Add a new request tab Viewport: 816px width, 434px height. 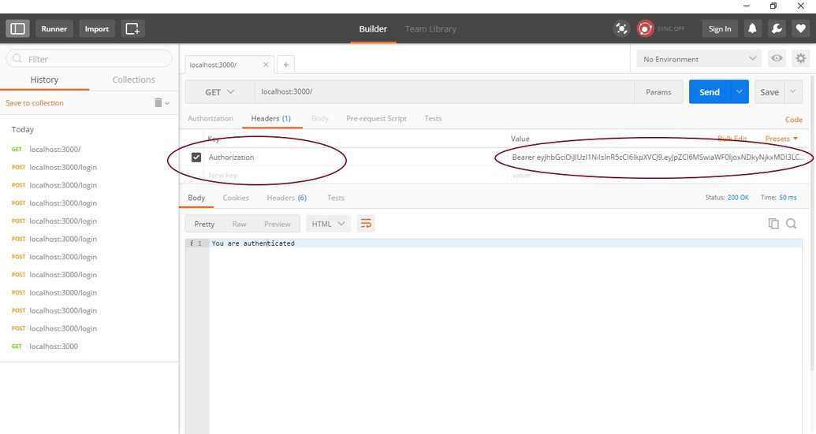coord(285,65)
